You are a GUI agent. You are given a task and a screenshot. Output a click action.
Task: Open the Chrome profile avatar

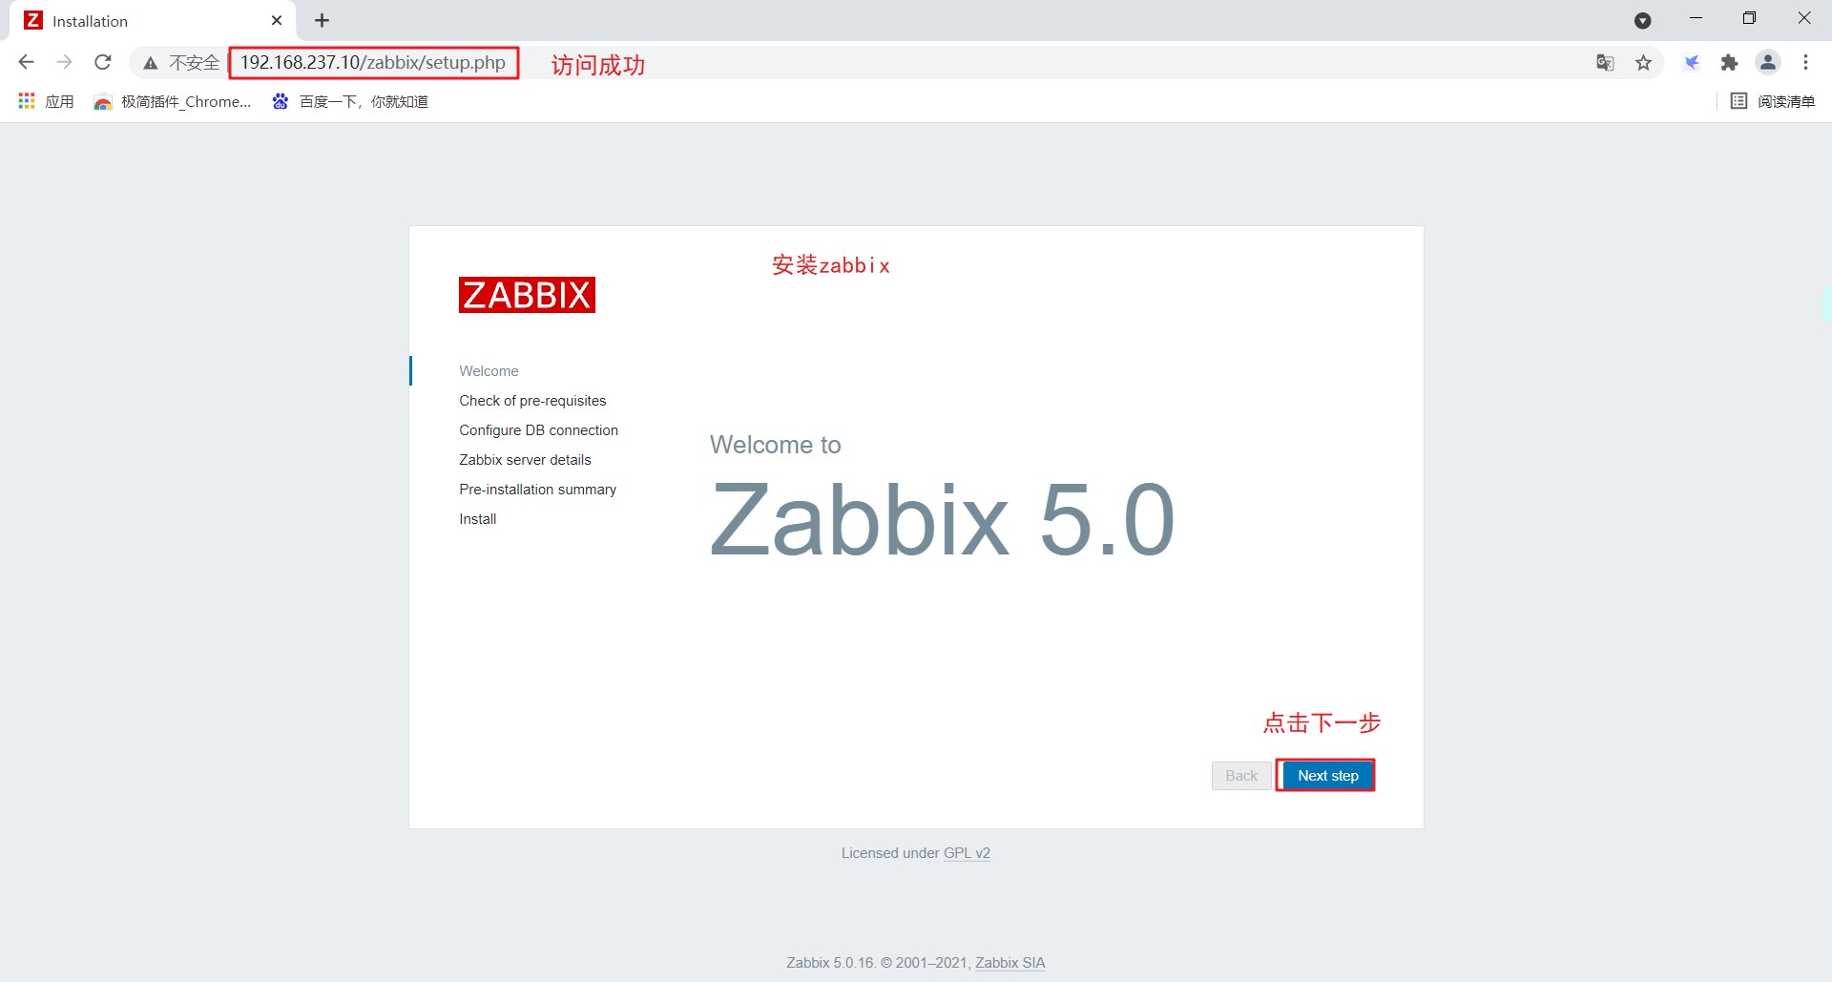point(1768,63)
